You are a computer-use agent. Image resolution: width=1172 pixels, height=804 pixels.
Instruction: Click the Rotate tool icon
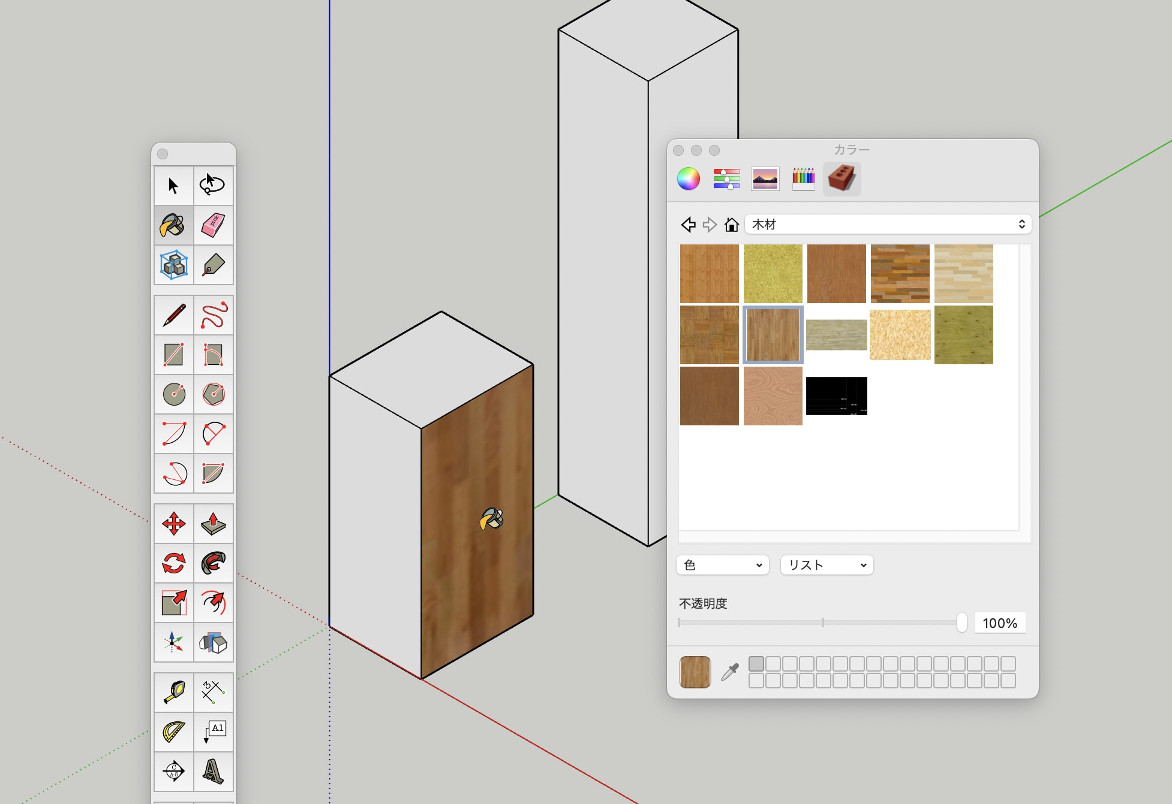(x=173, y=563)
